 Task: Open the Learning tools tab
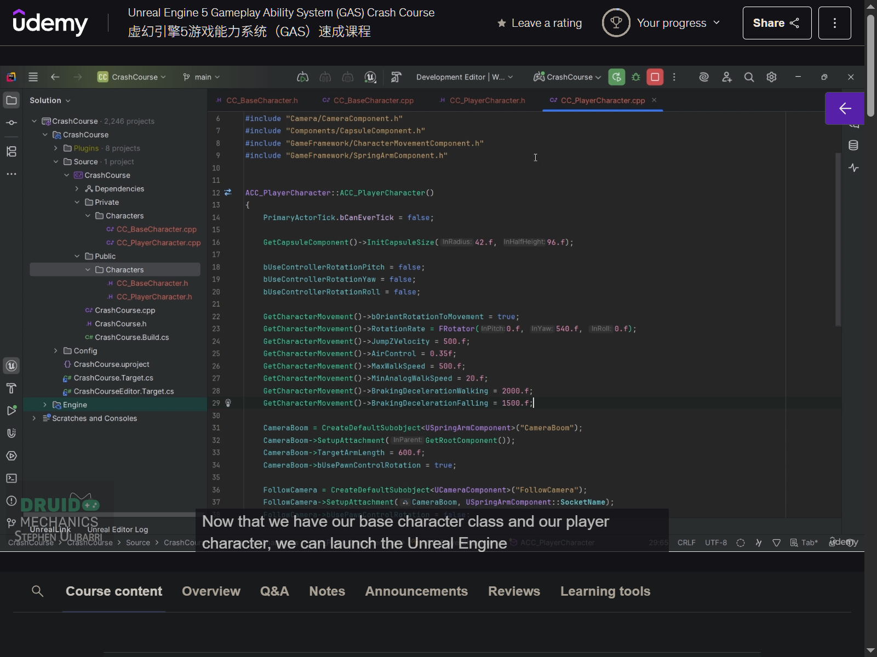(605, 591)
